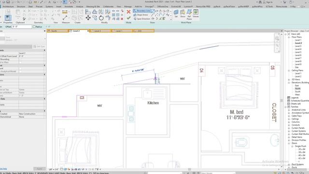Select the Line draw tool

point(153,11)
